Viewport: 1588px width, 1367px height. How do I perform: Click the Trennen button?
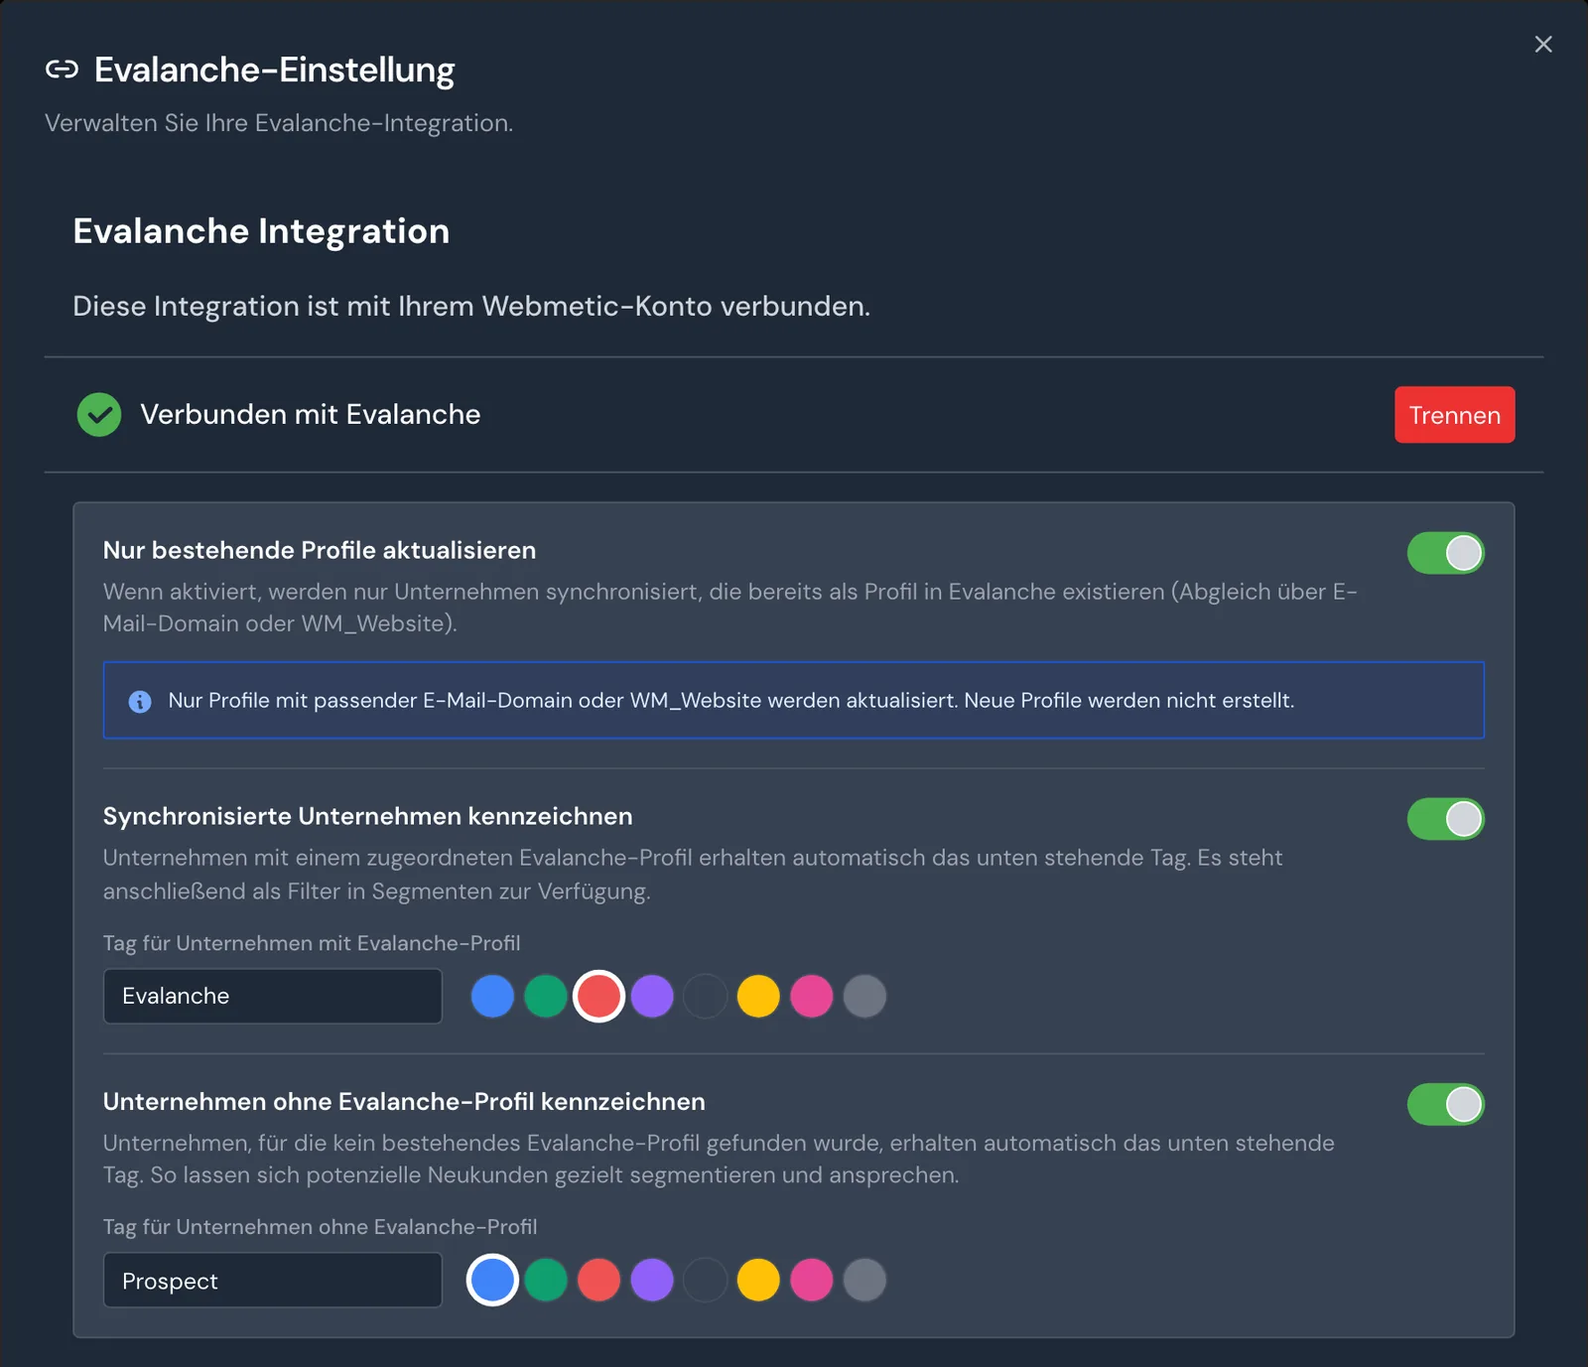1454,415
